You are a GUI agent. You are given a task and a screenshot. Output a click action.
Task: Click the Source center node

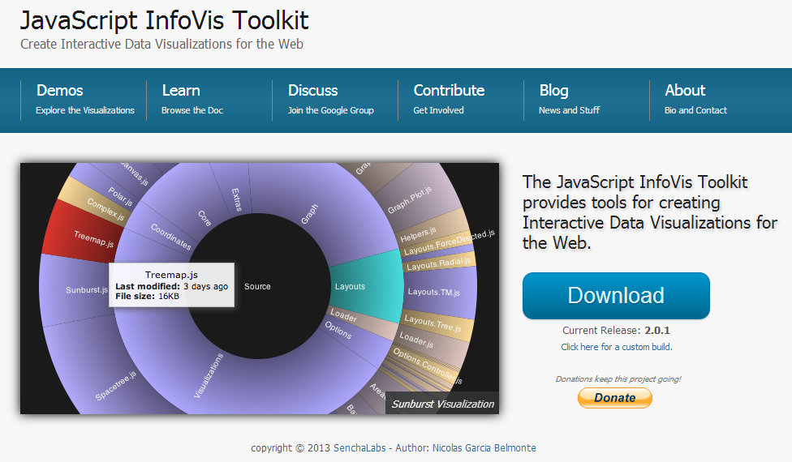pyautogui.click(x=258, y=286)
